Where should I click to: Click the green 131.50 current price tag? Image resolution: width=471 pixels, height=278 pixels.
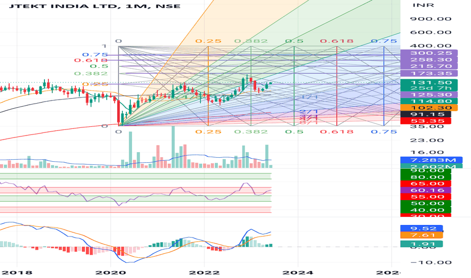tap(429, 82)
